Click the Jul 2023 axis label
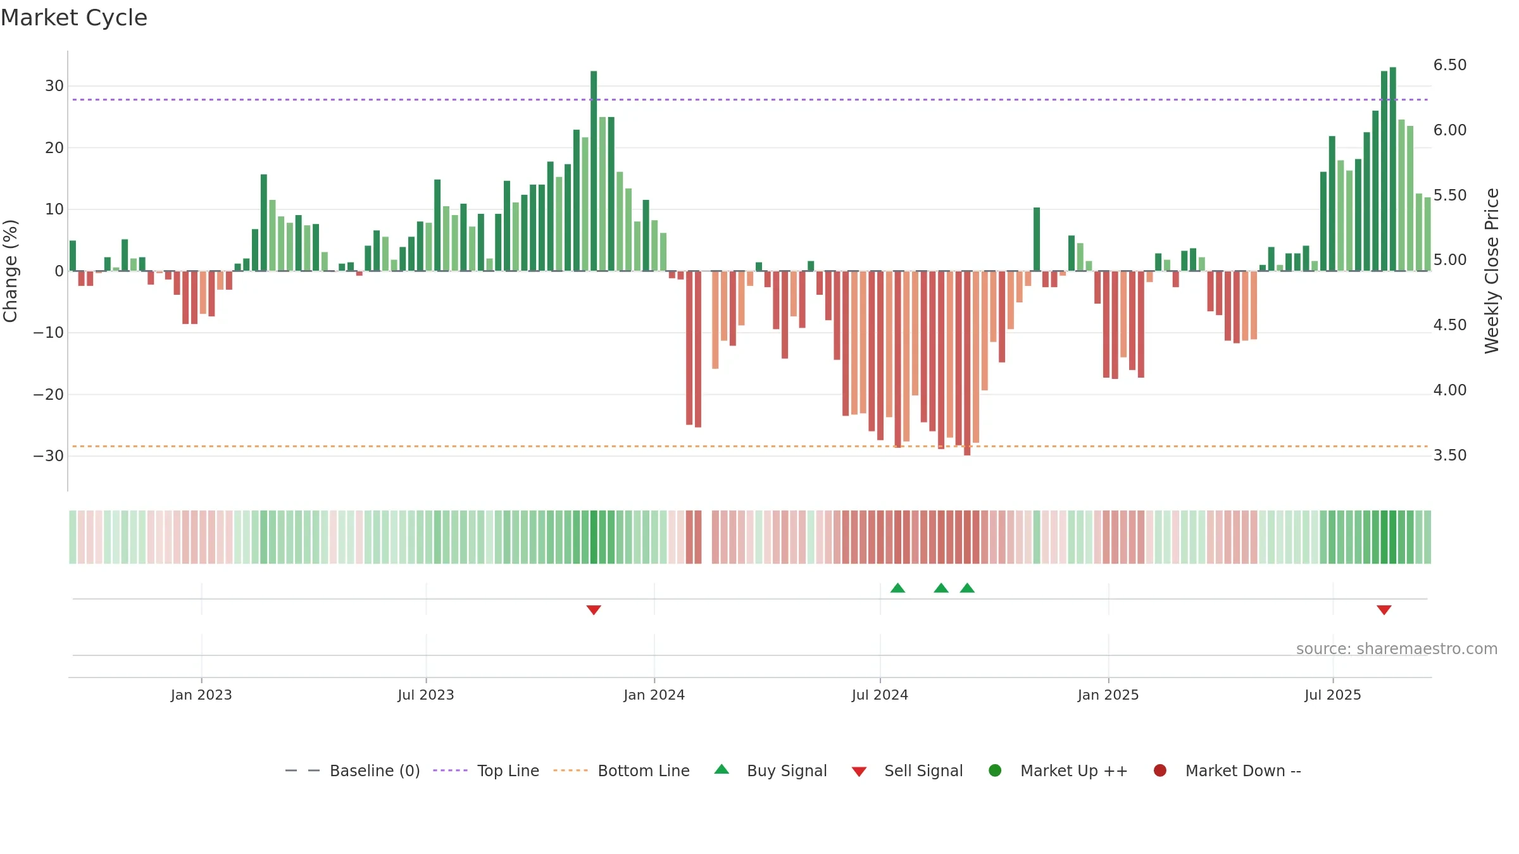The height and width of the screenshot is (854, 1519). (426, 695)
